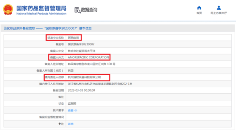
Task: Click the "株式会社爱茉莉太平洋" value
Action: (81, 51)
